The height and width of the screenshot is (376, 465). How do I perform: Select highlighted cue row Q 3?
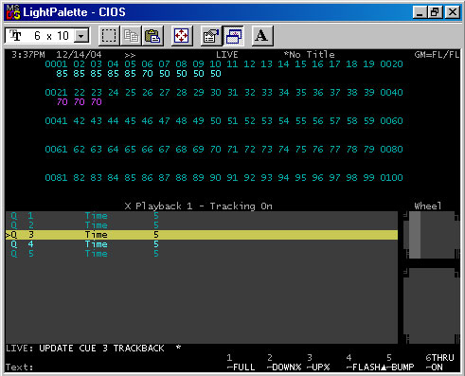click(202, 235)
